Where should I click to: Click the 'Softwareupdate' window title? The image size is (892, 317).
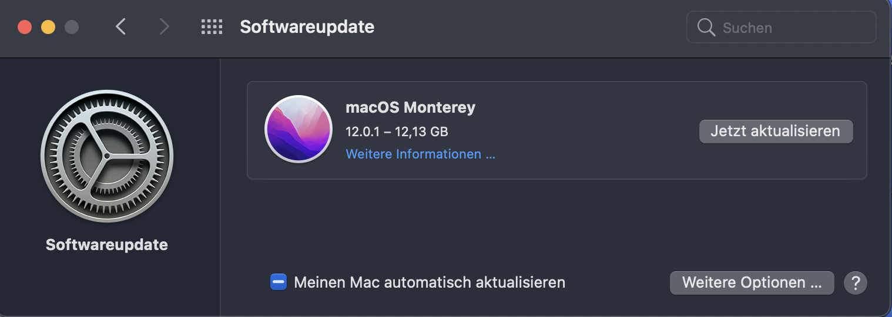coord(307,27)
